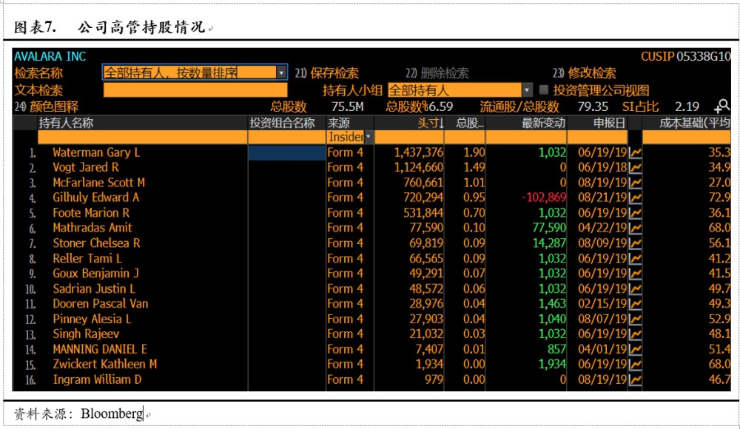Click the 08/21/19 filing date
Viewport: 740px width, 429px height.
coord(602,197)
